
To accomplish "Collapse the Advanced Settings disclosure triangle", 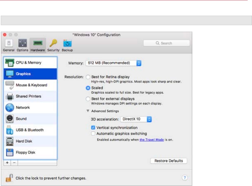I will pos(88,111).
